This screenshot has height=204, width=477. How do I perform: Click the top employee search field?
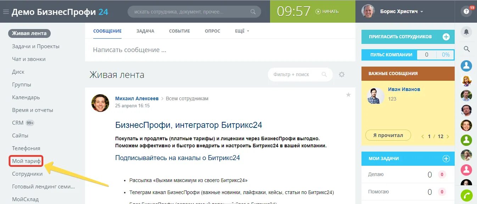click(x=194, y=12)
